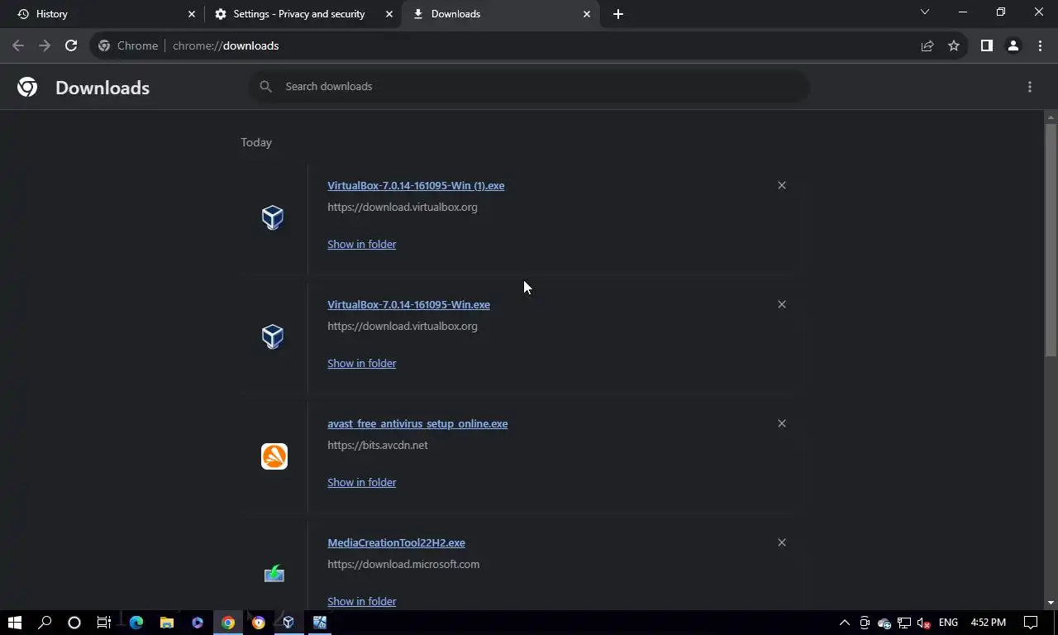This screenshot has width=1058, height=635.
Task: Click the search magnifier icon in downloads search
Action: (x=265, y=86)
